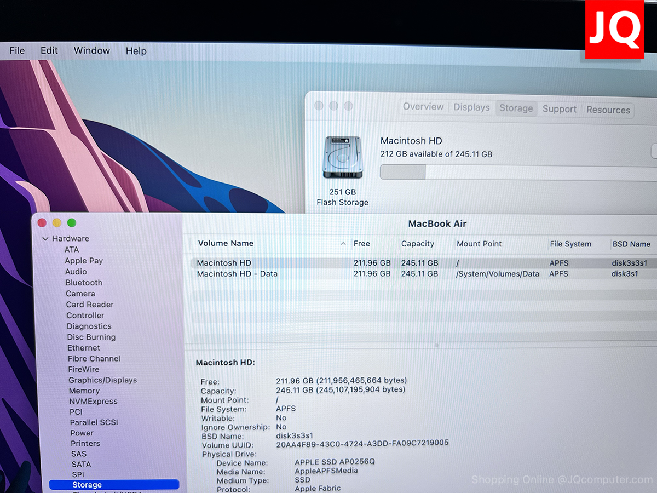The height and width of the screenshot is (493, 657).
Task: Select ATA in the sidebar
Action: click(x=72, y=250)
